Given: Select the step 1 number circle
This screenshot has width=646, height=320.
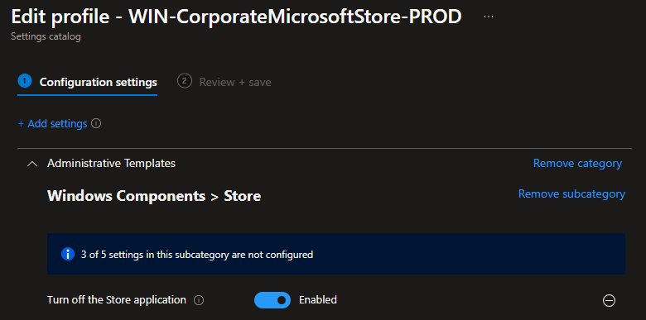Looking at the screenshot, I should [25, 81].
